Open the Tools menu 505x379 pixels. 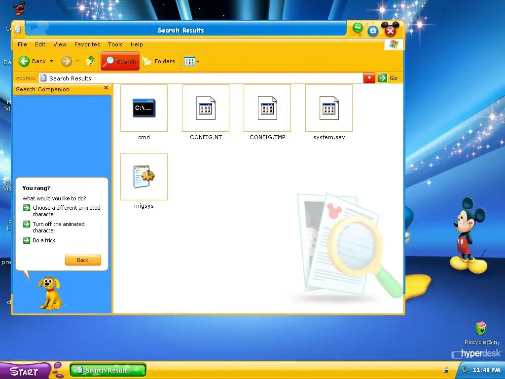[115, 44]
